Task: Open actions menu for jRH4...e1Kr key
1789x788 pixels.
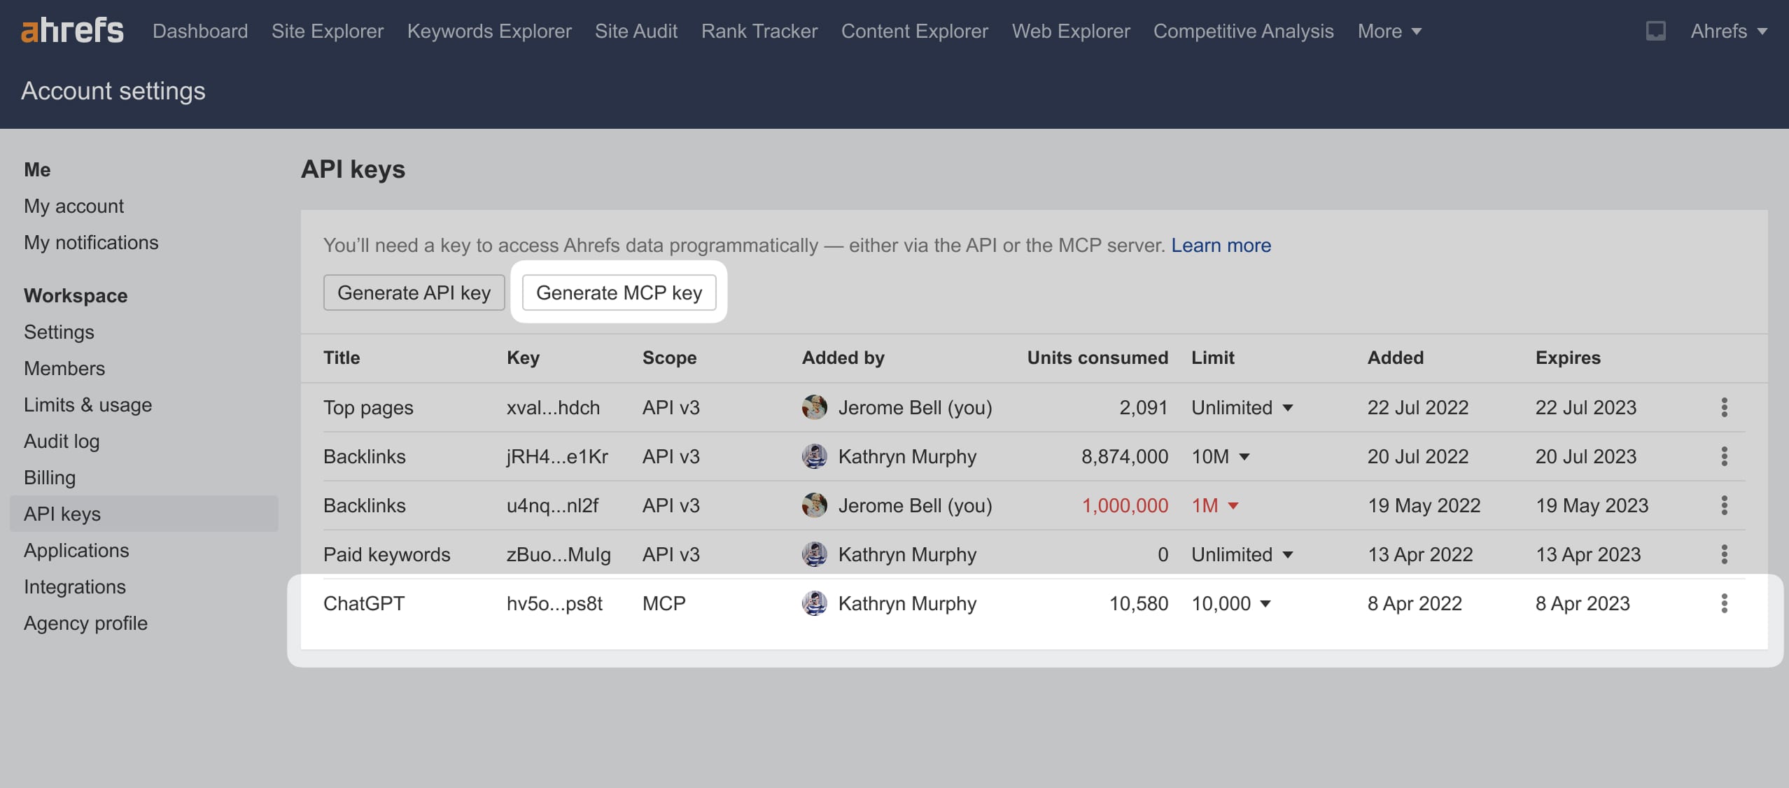Action: (1724, 456)
